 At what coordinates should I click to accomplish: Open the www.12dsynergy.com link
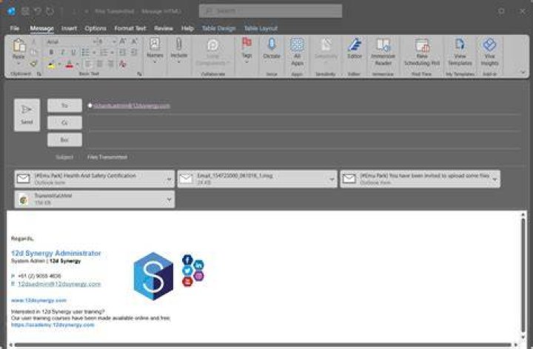(38, 300)
